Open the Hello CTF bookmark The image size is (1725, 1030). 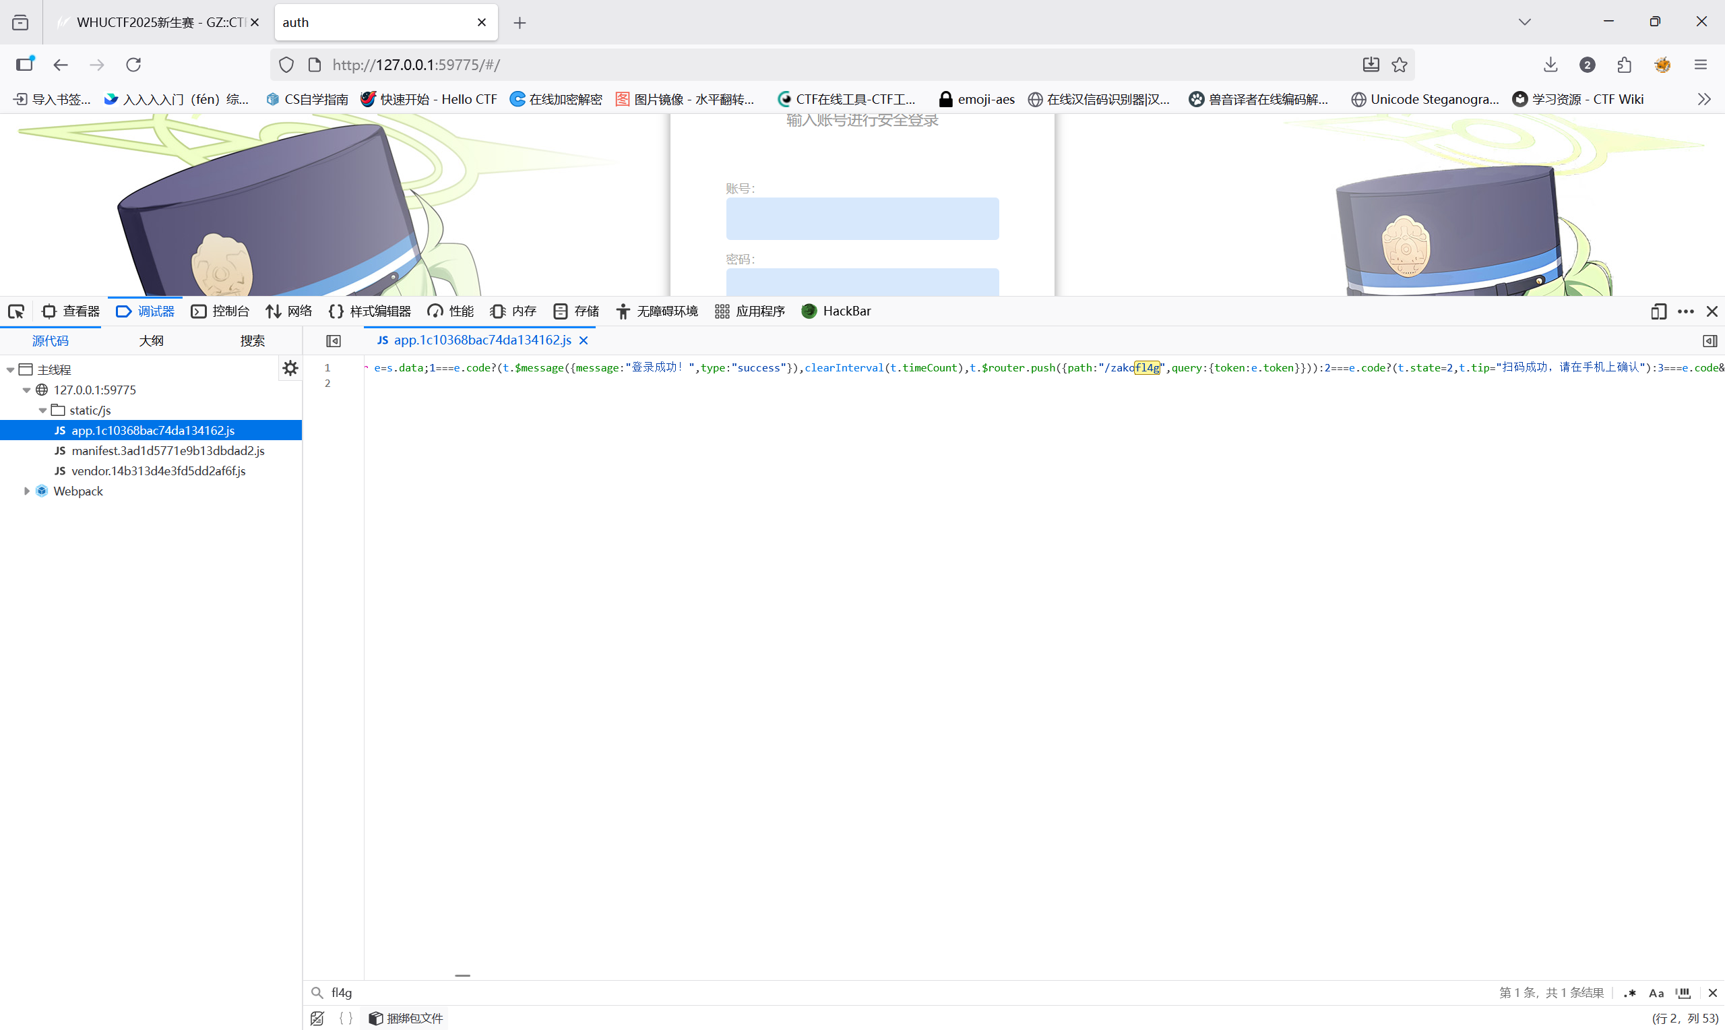429,99
